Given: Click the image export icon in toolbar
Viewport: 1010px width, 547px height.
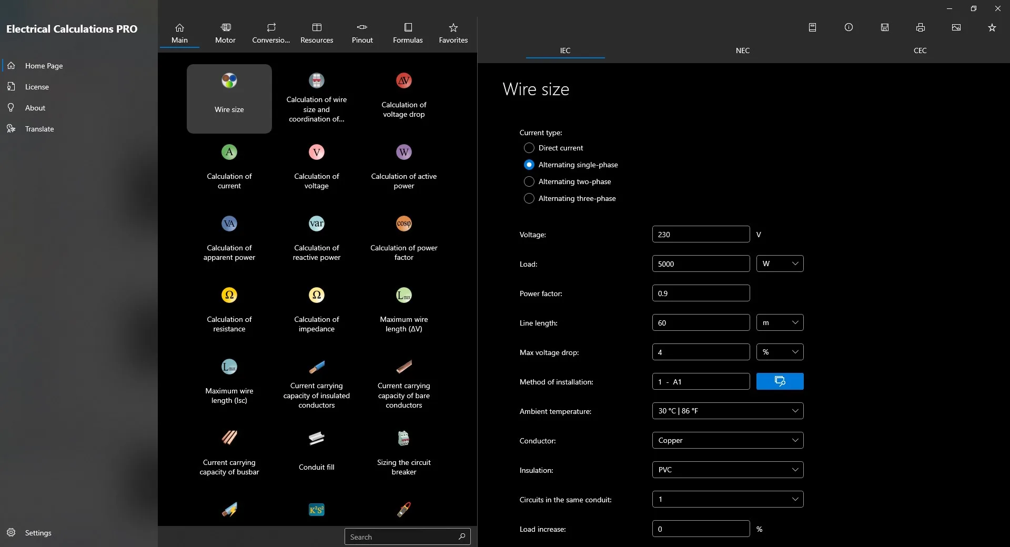Looking at the screenshot, I should (956, 27).
